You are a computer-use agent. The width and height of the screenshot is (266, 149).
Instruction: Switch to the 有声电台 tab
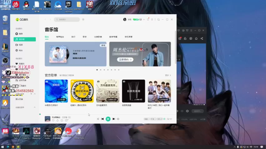click(60, 37)
